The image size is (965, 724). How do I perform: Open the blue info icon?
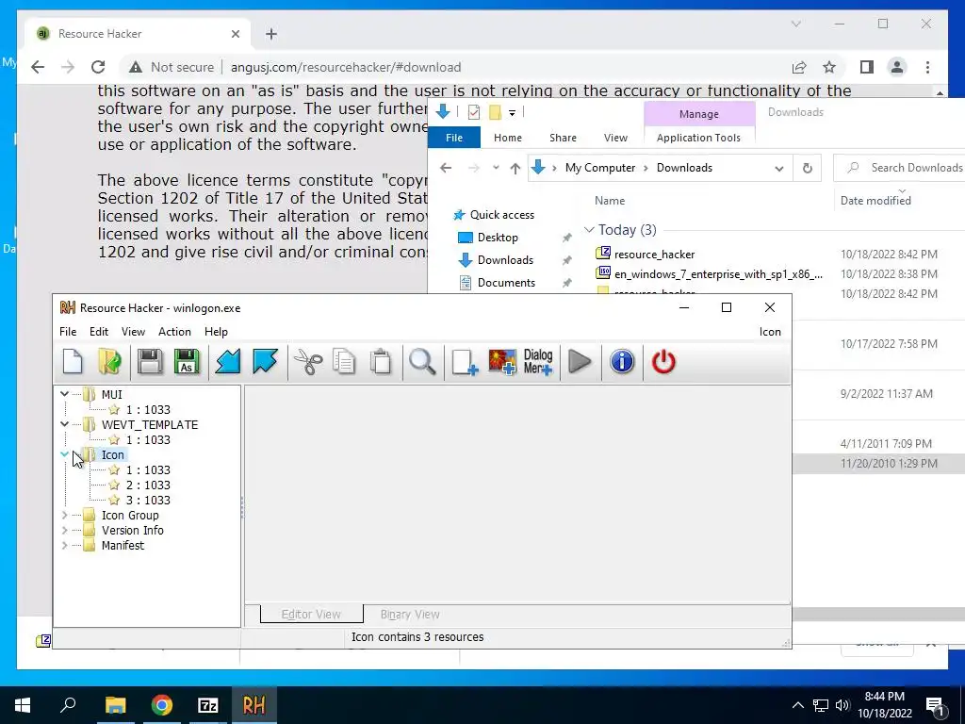coord(622,361)
